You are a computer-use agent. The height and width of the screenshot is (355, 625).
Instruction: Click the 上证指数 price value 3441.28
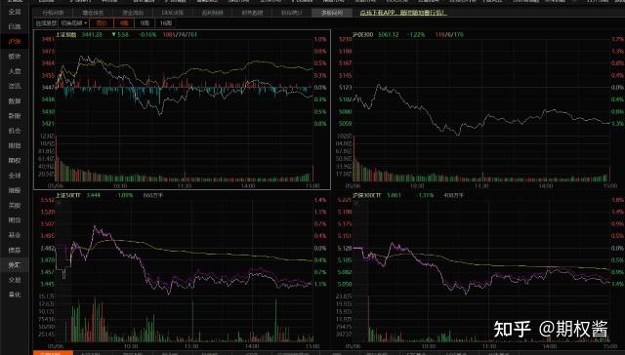point(92,35)
